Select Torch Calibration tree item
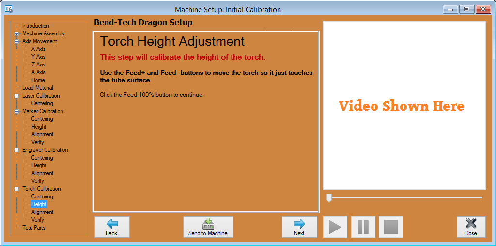The height and width of the screenshot is (246, 496). [x=42, y=189]
